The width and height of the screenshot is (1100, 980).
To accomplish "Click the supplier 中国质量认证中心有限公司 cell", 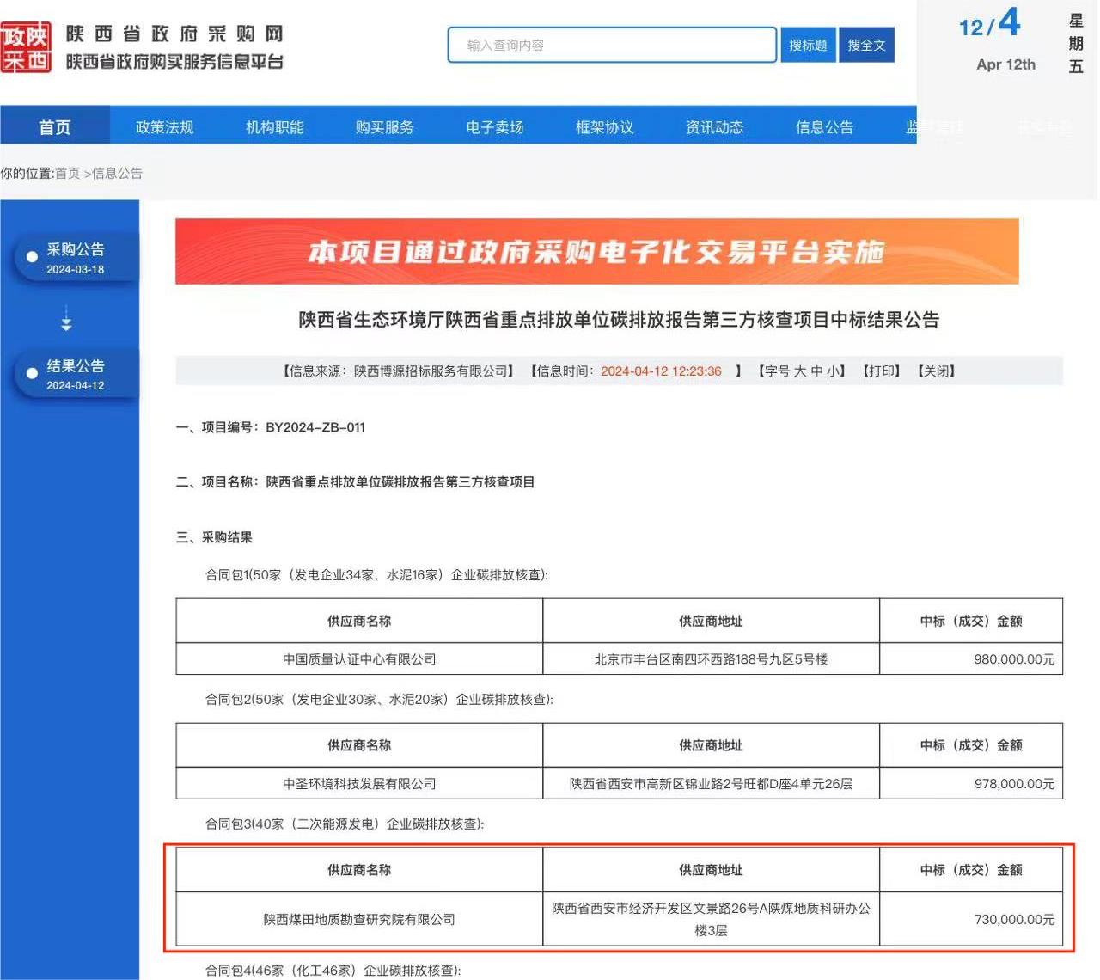I will click(x=359, y=658).
